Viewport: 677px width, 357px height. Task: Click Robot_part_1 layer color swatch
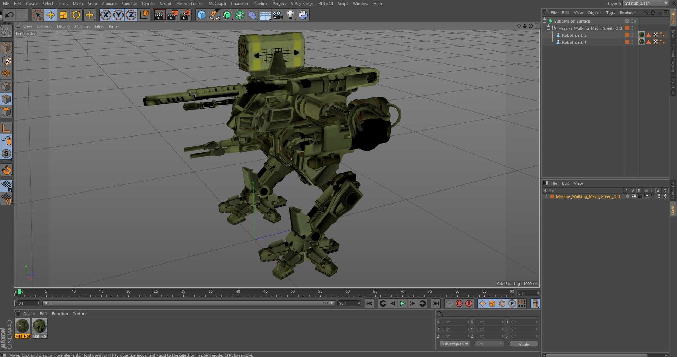627,42
